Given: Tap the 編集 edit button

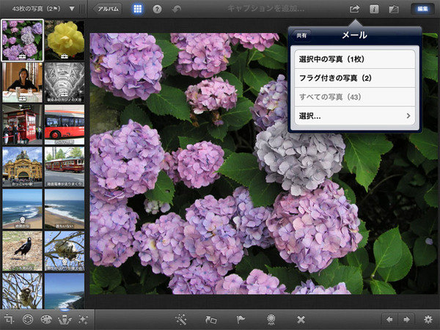Looking at the screenshot, I should [x=422, y=9].
